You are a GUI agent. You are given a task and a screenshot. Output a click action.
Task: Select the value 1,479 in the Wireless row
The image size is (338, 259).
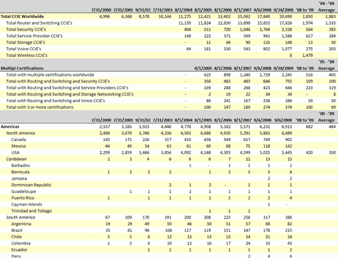click(x=308, y=55)
